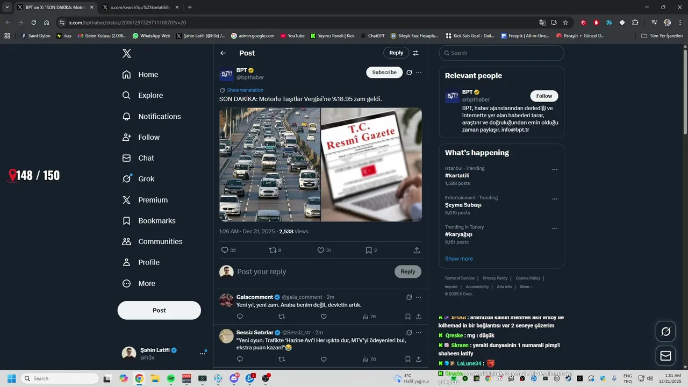Click the X logo in sidebar
The image size is (688, 387).
[127, 53]
